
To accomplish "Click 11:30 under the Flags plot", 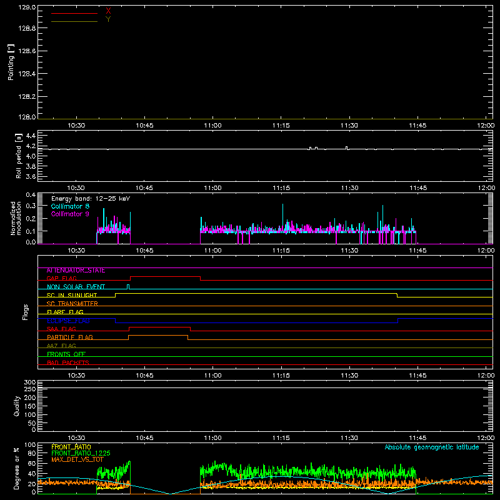I will pyautogui.click(x=349, y=376).
